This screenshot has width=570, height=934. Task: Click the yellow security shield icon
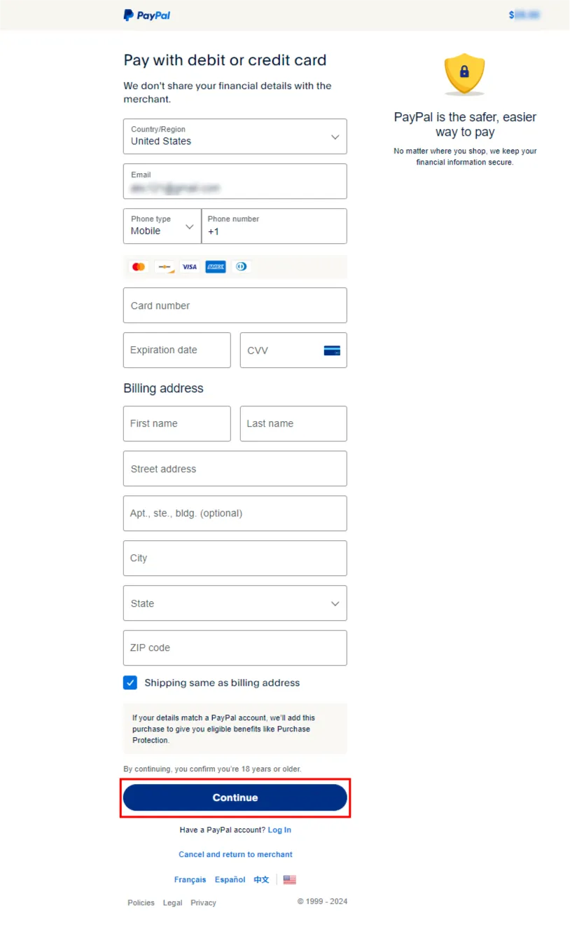pos(464,74)
